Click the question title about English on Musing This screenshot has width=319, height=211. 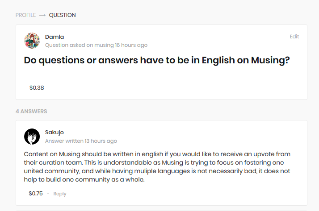pos(157,61)
